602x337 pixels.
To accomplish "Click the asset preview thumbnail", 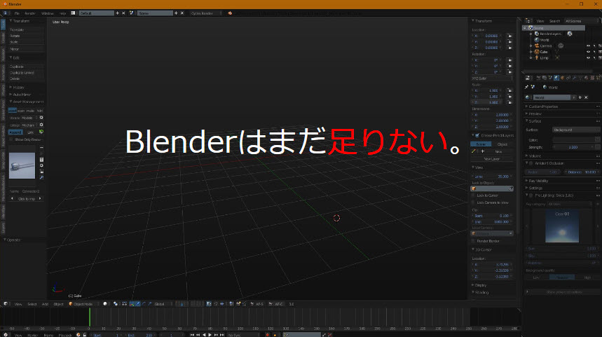I will pyautogui.click(x=22, y=166).
